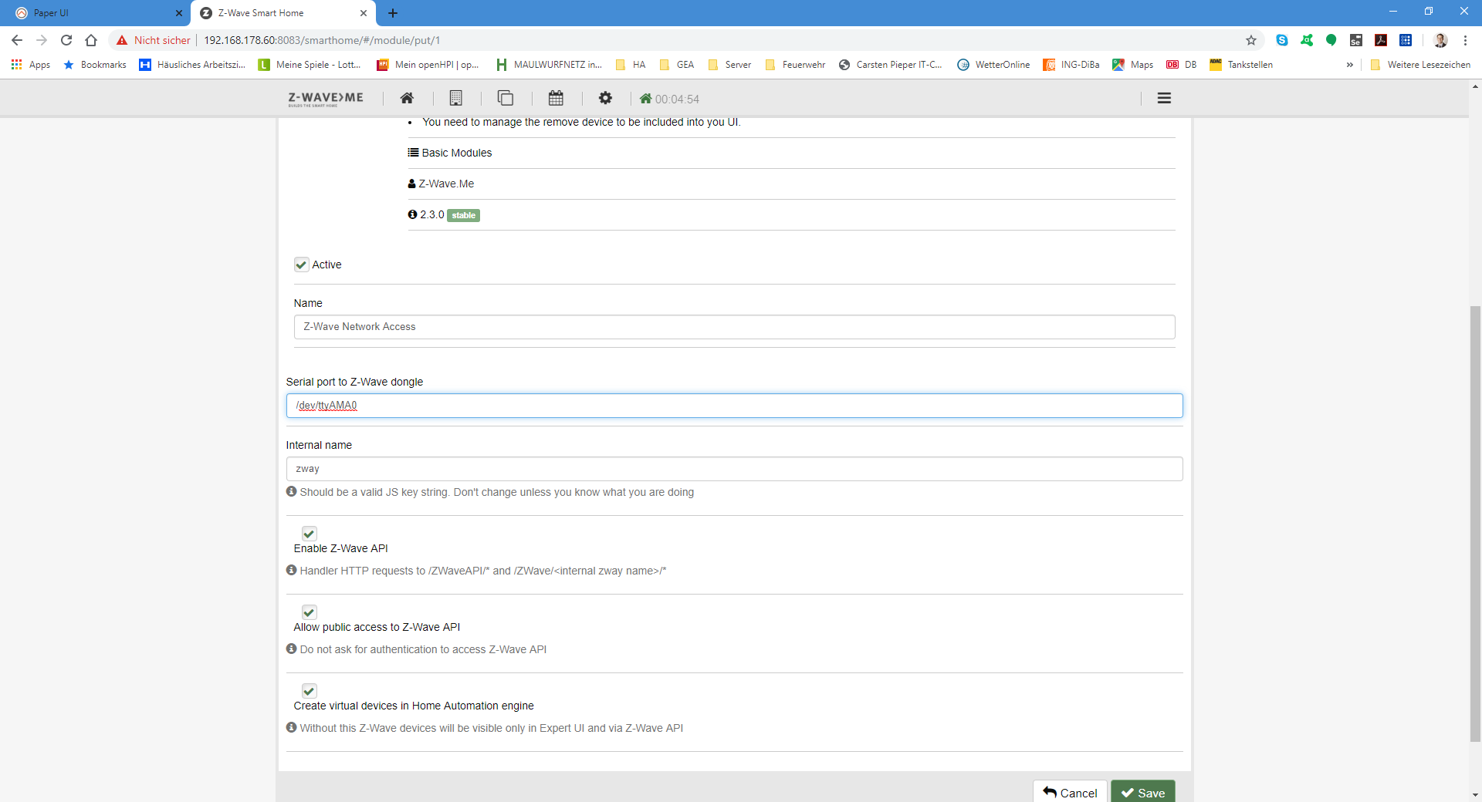Open the DB bookmark

[1181, 65]
